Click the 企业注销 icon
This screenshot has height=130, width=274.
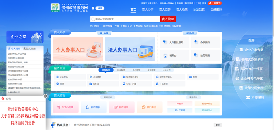91,77
